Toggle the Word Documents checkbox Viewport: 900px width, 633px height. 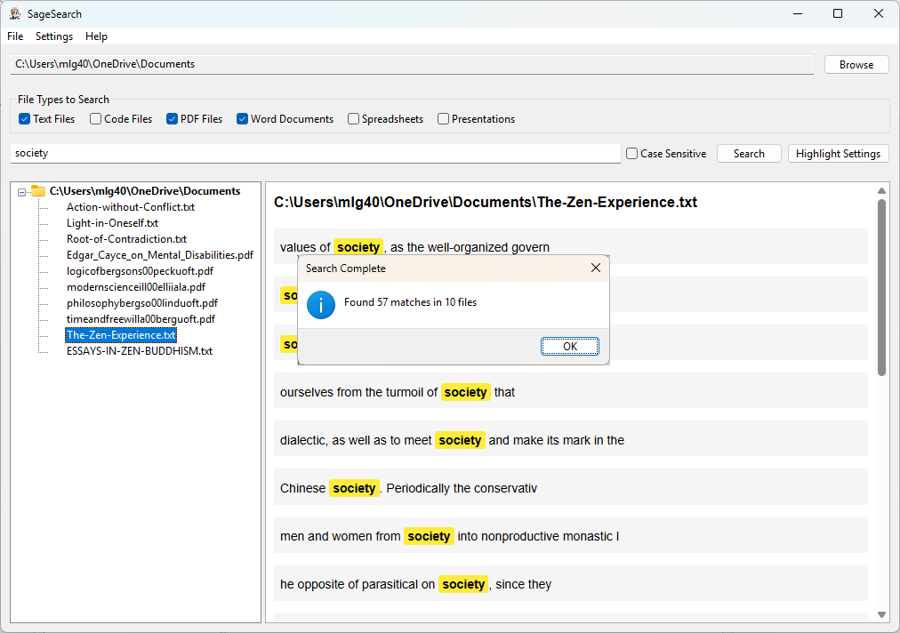tap(242, 119)
